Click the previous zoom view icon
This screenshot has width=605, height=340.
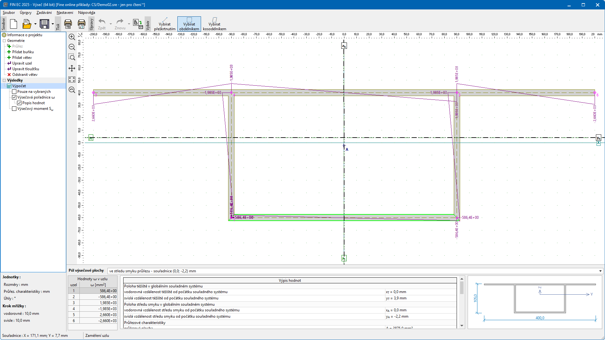point(72,90)
